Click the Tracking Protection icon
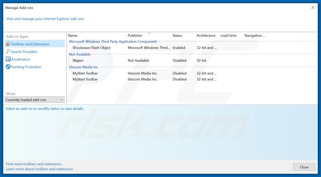Viewport: 321px width, 177px height. [x=8, y=67]
